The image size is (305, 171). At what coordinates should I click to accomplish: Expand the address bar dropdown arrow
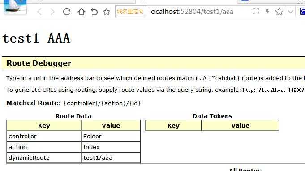click(x=291, y=12)
